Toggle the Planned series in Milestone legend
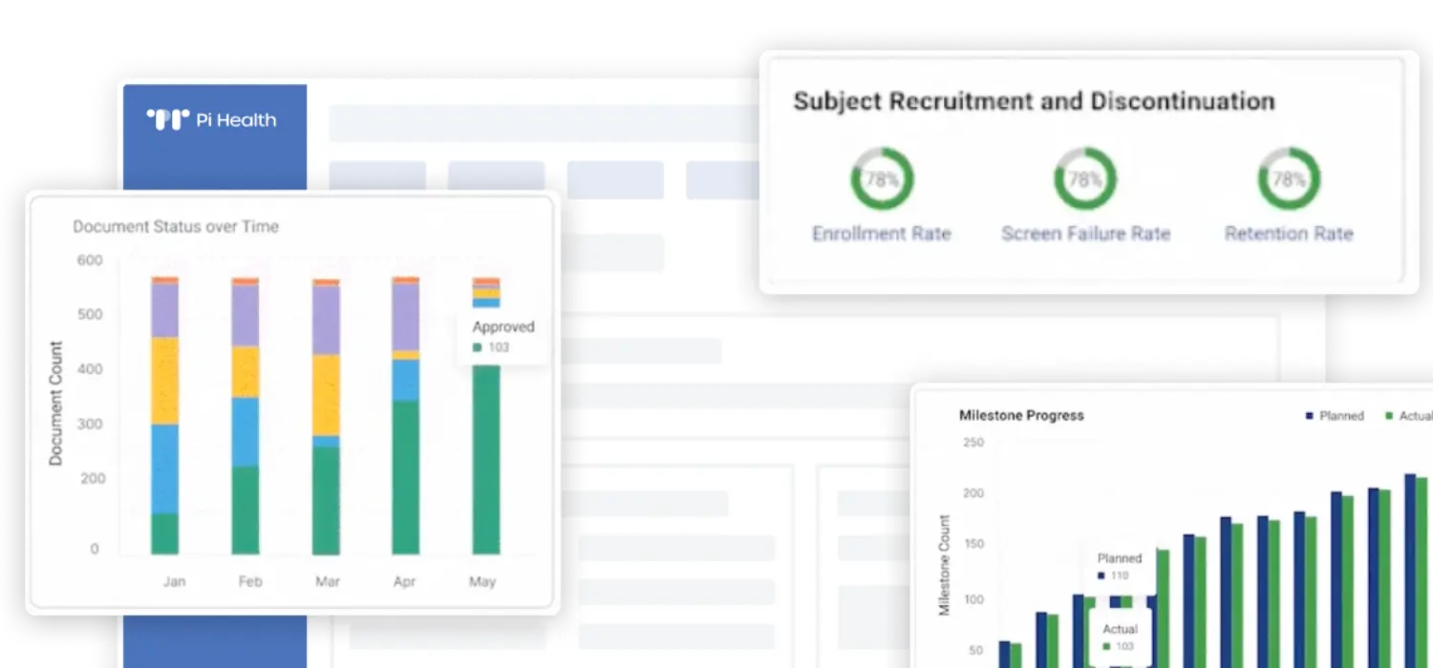The width and height of the screenshot is (1433, 668). [1334, 416]
